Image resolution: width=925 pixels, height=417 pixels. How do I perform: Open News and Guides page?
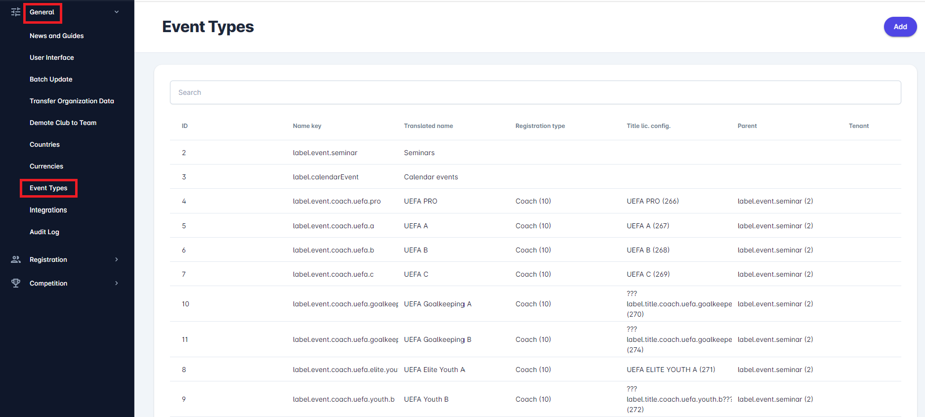tap(56, 36)
